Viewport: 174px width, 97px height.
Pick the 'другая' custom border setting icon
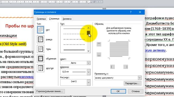click(x=41, y=68)
